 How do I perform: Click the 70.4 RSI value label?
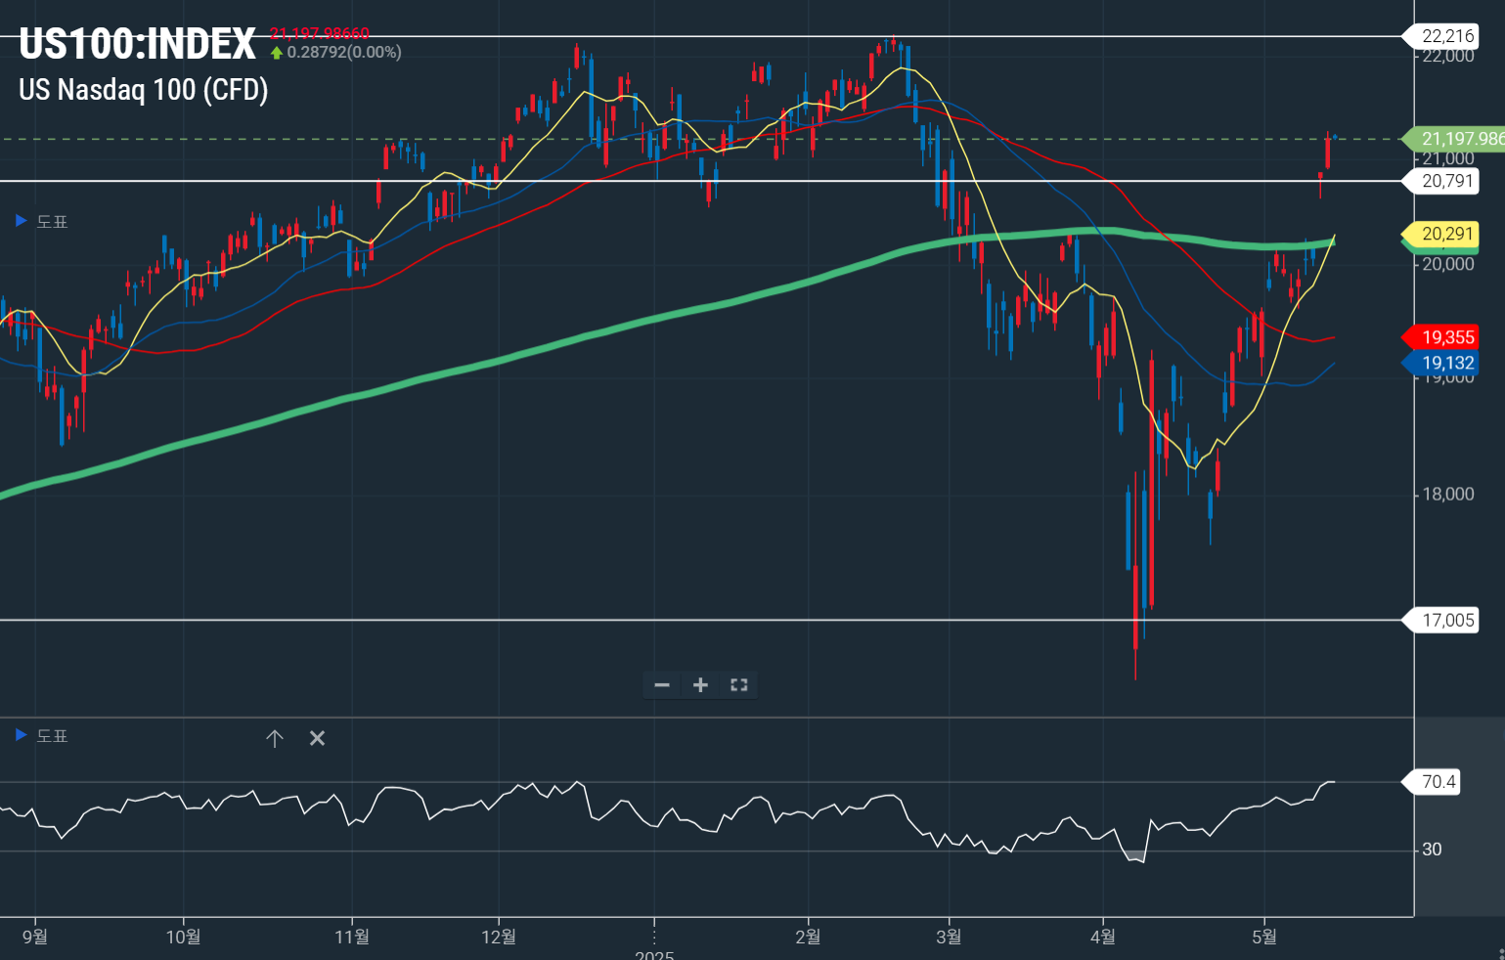point(1438,782)
